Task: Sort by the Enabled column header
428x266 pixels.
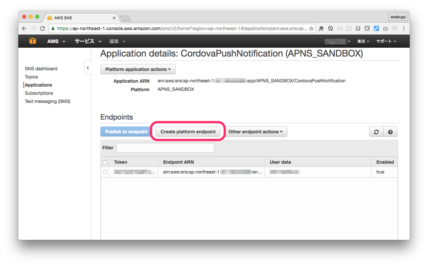Action: coord(385,162)
